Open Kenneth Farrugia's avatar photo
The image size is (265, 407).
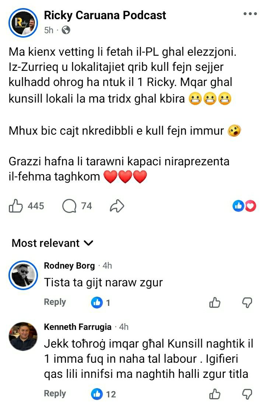[23, 337]
